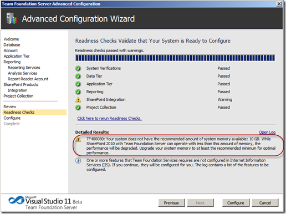Open the Database step in sidebar
Viewport: 286px width, 214px height.
click(x=12, y=45)
